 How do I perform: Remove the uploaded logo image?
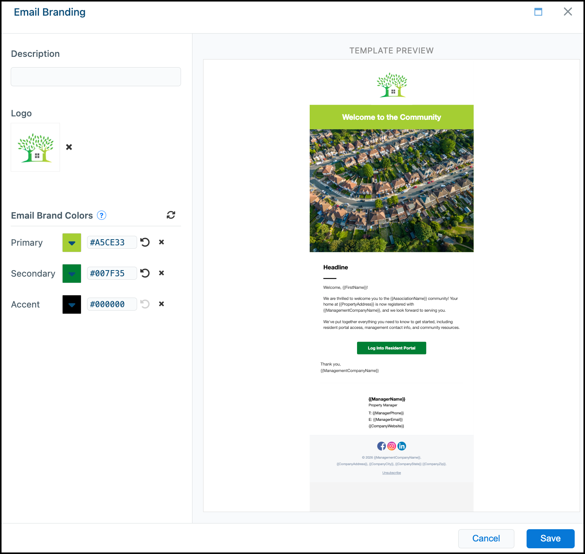[69, 147]
